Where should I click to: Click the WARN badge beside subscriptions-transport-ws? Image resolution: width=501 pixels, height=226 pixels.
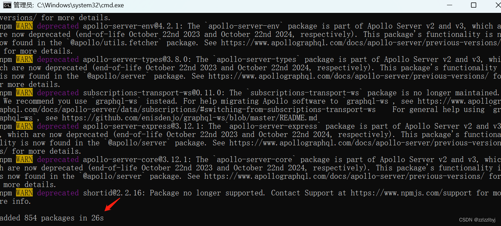pyautogui.click(x=24, y=92)
